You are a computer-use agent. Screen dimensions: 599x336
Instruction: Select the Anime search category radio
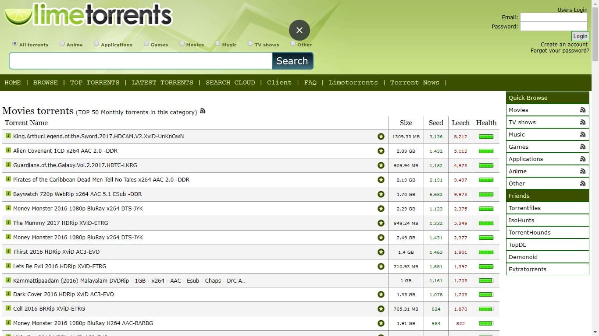click(62, 44)
